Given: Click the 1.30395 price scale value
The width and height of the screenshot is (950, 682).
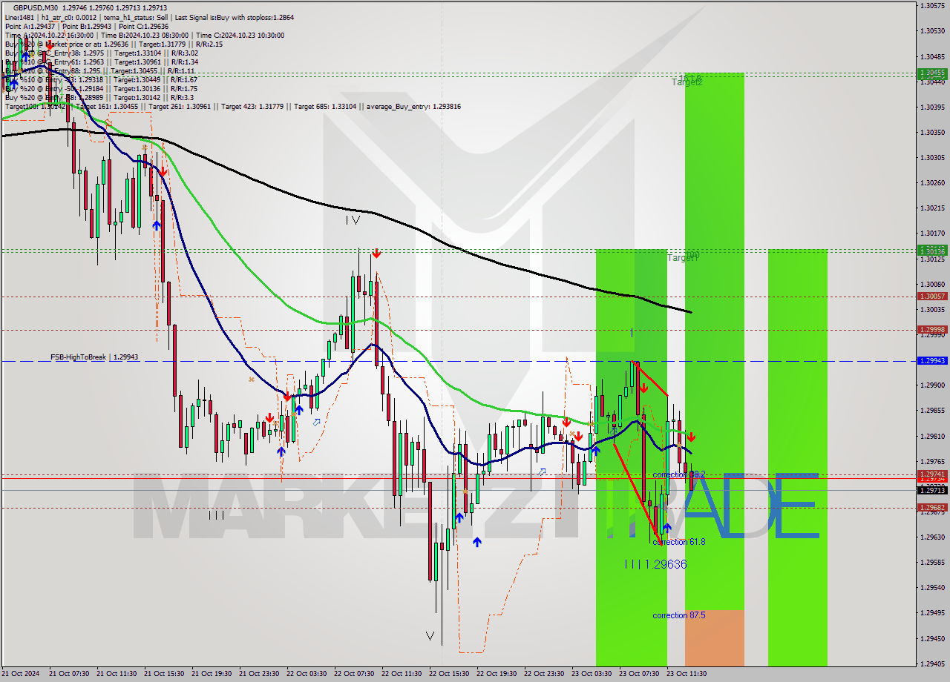Looking at the screenshot, I should pos(932,107).
